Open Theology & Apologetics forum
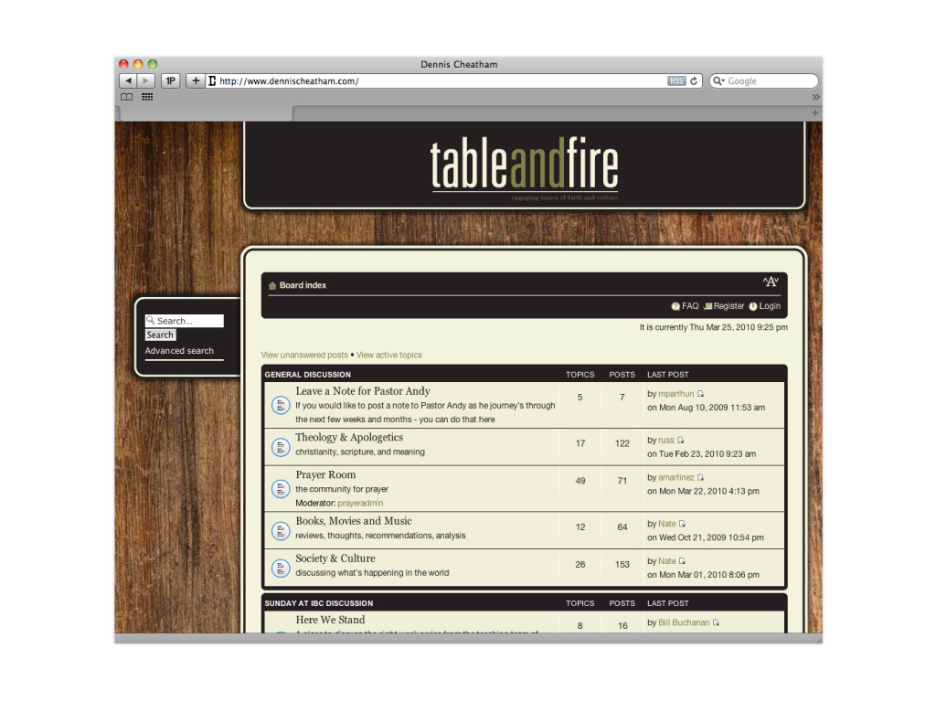936x702 pixels. pos(349,438)
